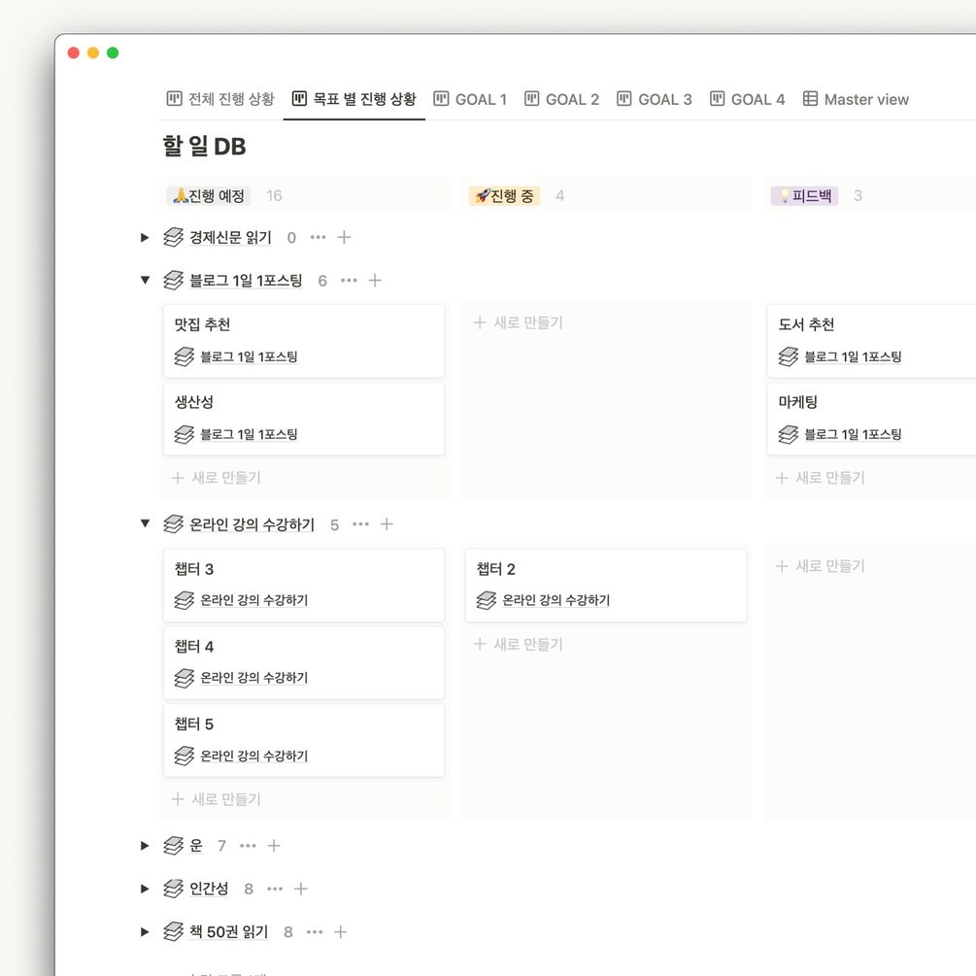Click 새로 만들기 under 챕터 5 card
Viewport: 976px width, 976px height.
[217, 799]
